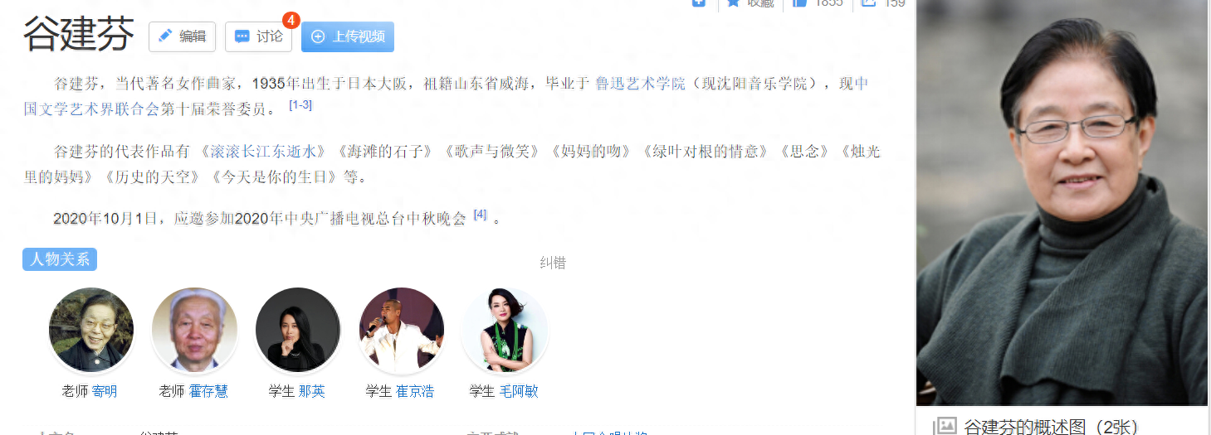Click the thumbs-up like icon near 1855
Image resolution: width=1211 pixels, height=435 pixels.
(799, 3)
